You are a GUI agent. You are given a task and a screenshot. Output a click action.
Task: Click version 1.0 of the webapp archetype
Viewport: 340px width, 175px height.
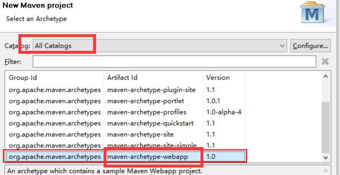point(211,157)
